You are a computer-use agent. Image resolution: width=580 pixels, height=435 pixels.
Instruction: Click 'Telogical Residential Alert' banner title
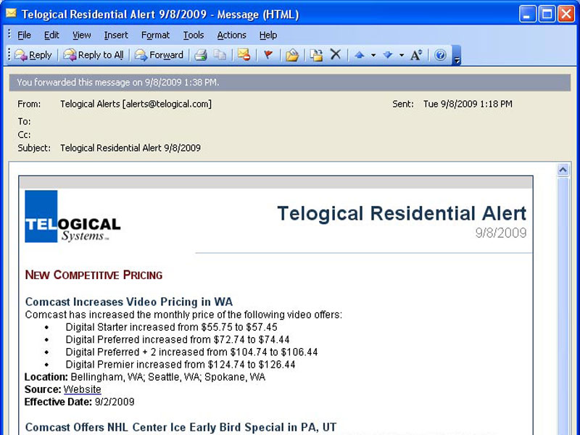coord(402,213)
